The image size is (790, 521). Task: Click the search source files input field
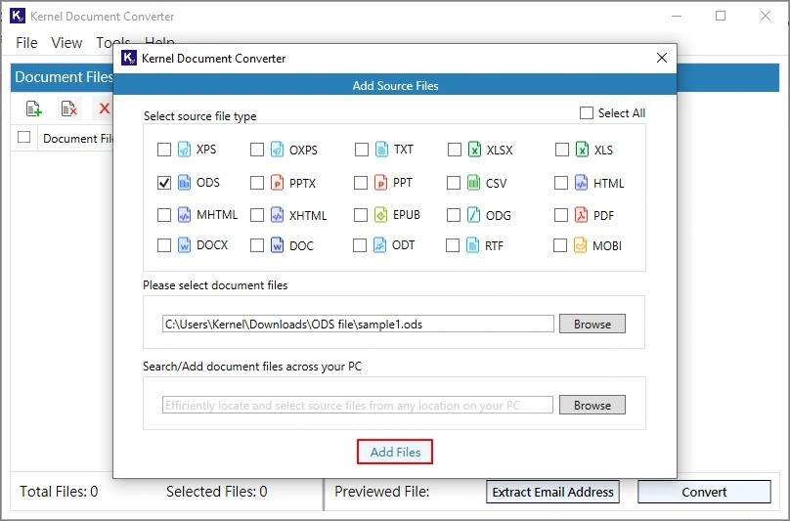click(358, 405)
